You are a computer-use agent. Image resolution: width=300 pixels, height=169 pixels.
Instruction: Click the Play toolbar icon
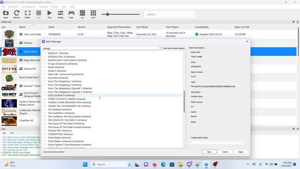[49, 15]
